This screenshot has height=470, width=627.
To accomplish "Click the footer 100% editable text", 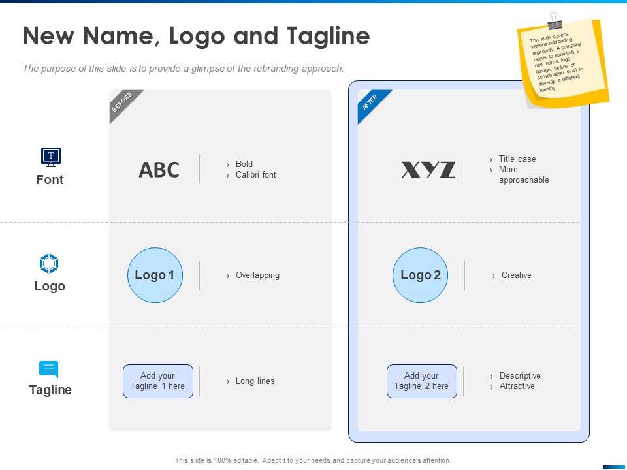I will point(313,460).
